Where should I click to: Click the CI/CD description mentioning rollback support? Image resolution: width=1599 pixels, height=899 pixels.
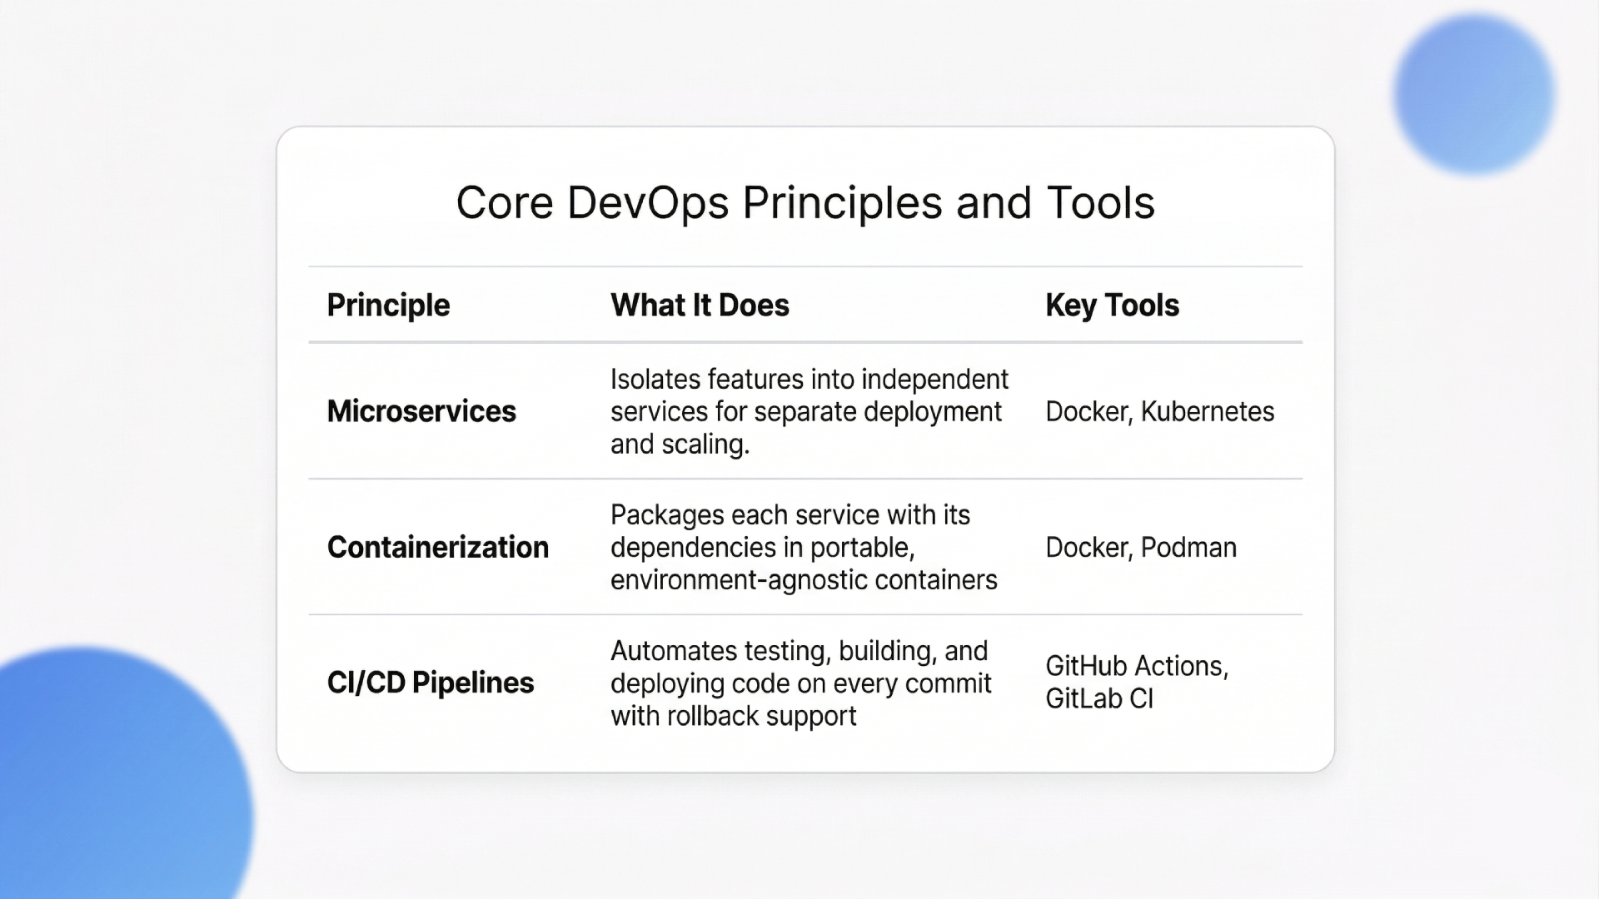(x=799, y=683)
